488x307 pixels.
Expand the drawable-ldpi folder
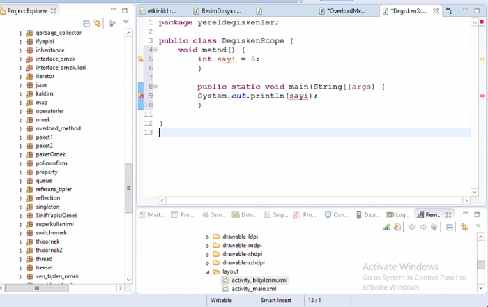208,237
